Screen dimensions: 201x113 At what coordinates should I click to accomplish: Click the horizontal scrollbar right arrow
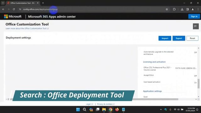coord(196,99)
